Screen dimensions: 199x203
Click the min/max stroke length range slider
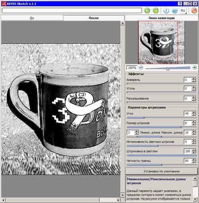(x=162, y=137)
